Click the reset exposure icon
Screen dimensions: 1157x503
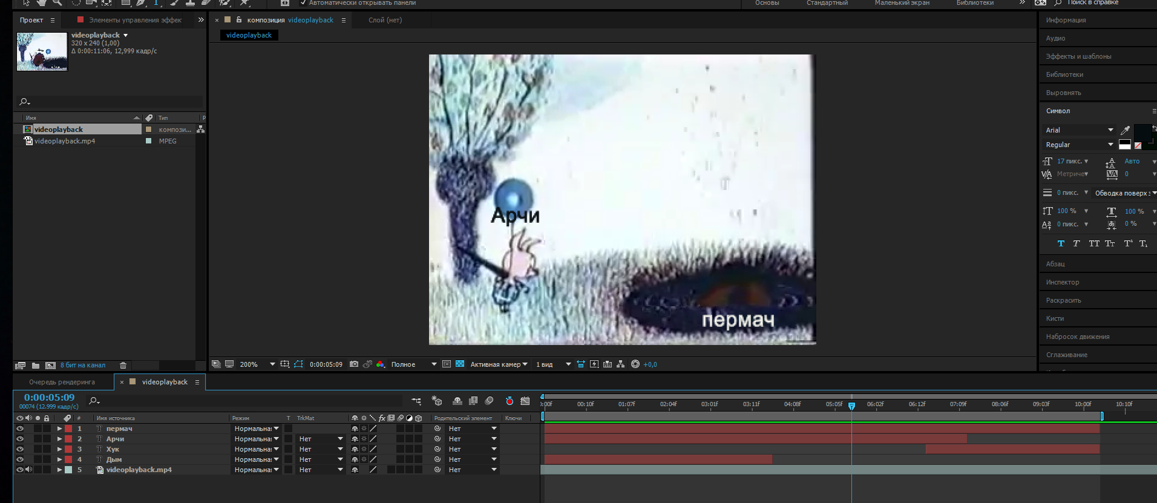[635, 364]
